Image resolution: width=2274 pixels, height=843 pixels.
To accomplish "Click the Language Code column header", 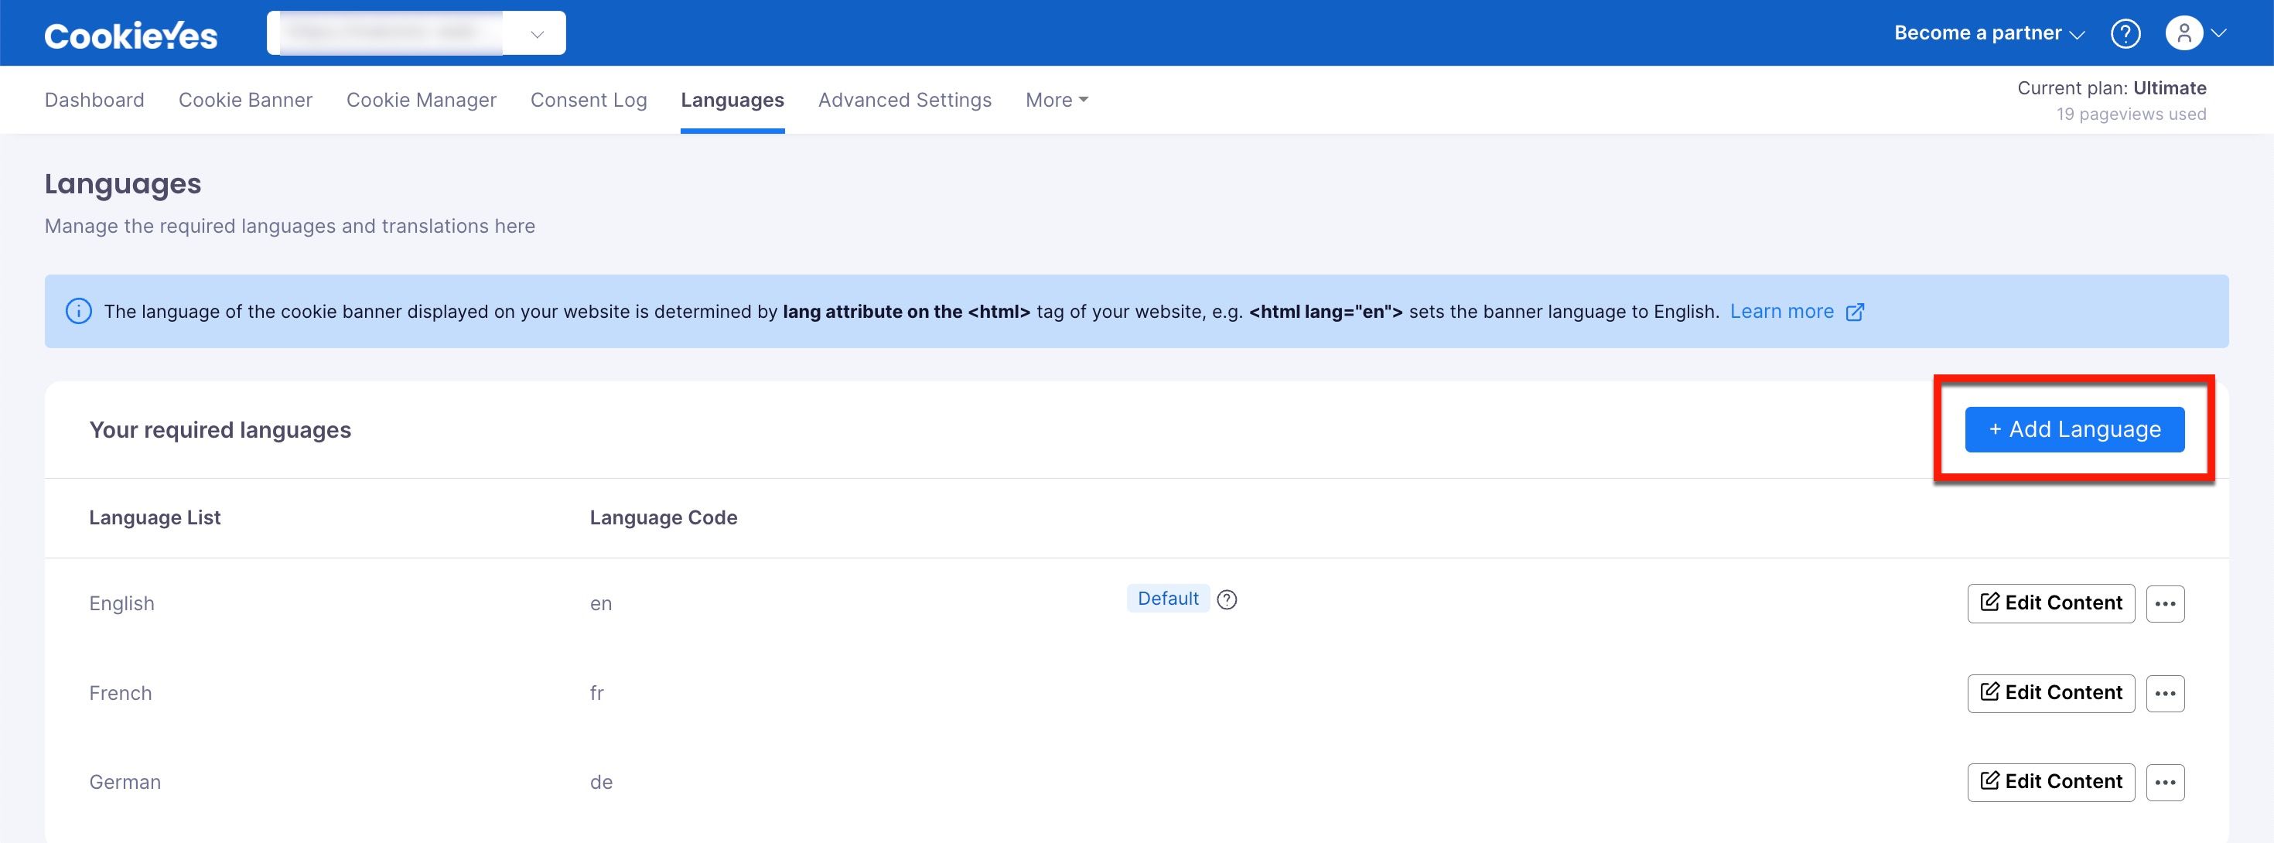I will click(663, 518).
